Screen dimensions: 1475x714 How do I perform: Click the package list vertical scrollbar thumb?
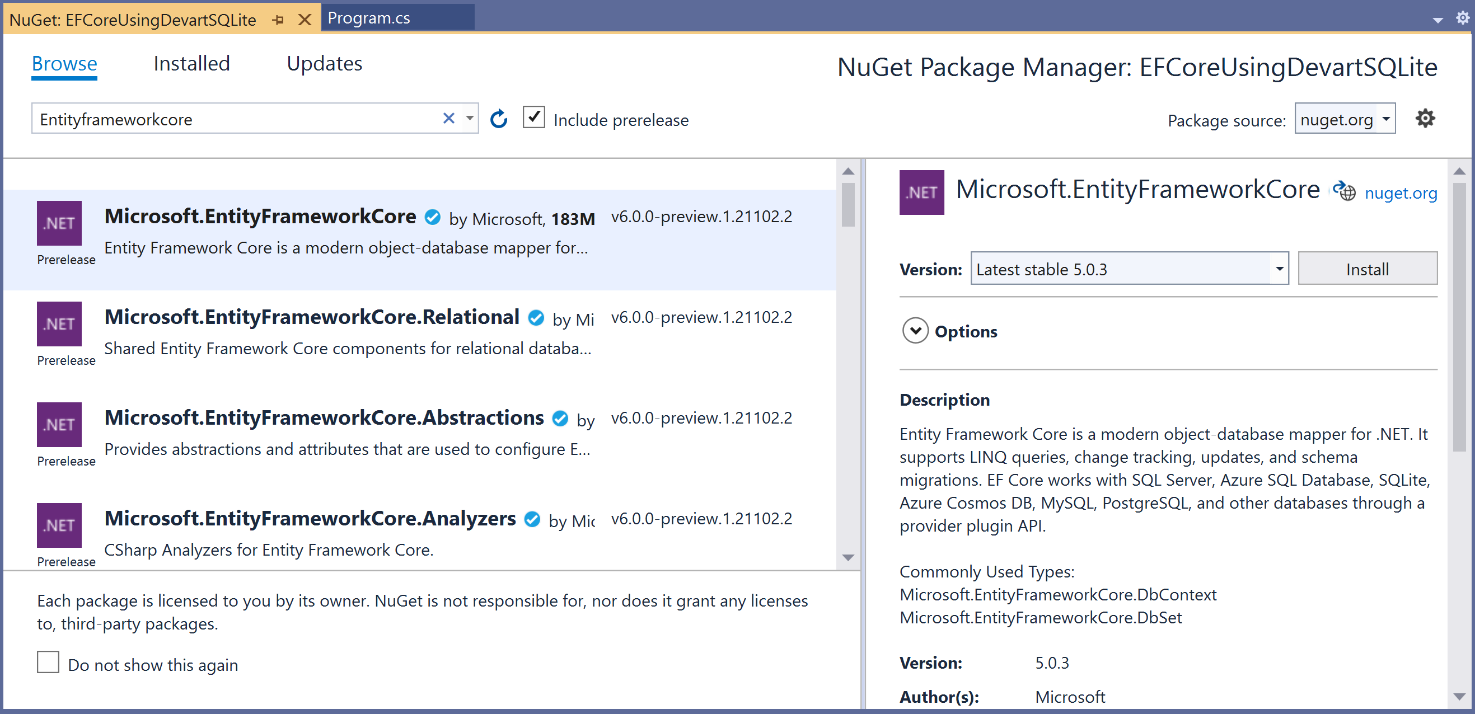click(848, 204)
